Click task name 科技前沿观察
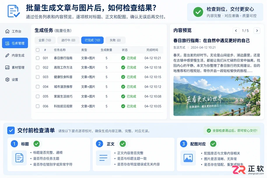The height and width of the screenshot is (178, 267). [63, 106]
